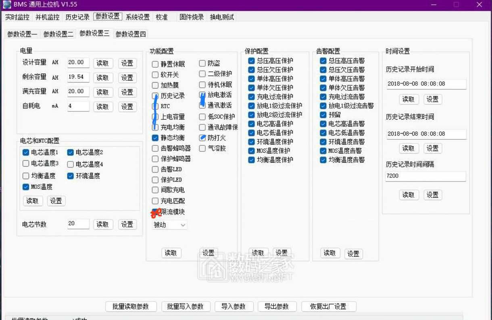Switch to the 实时监控 tab
The image size is (492, 320).
coord(17,17)
